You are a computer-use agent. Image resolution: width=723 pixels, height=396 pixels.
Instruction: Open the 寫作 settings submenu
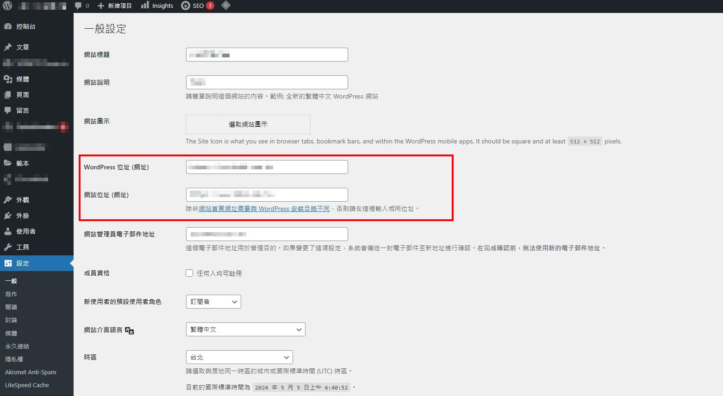11,294
